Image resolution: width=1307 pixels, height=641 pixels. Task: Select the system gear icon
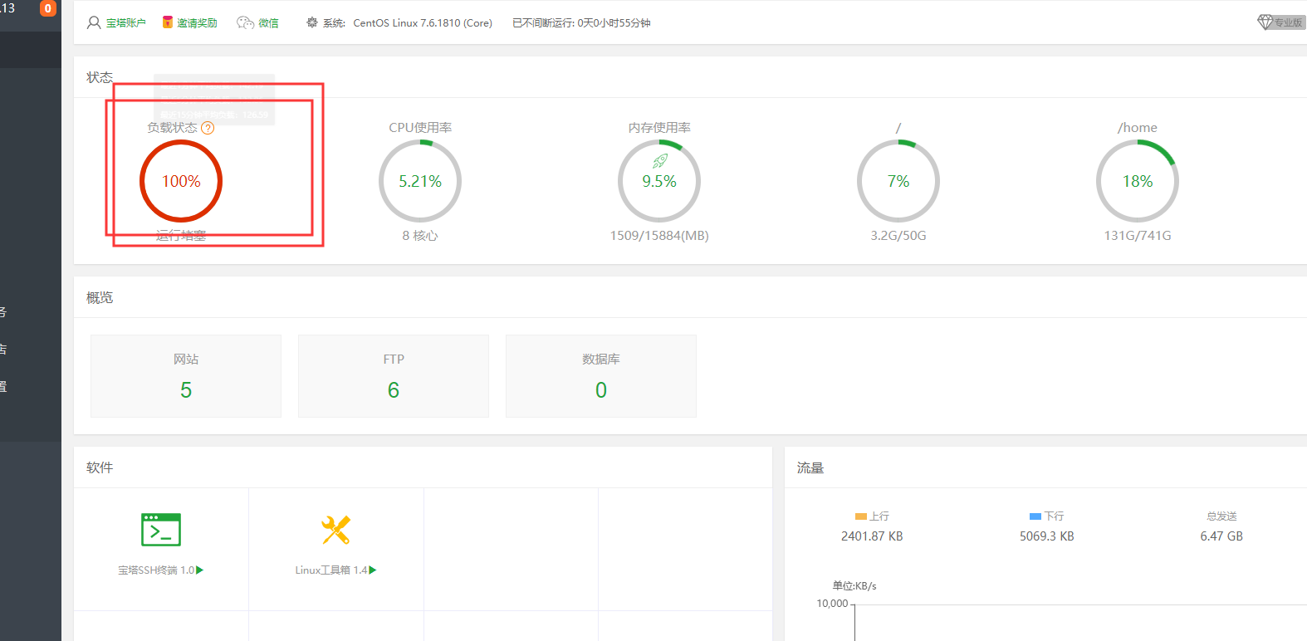coord(312,22)
